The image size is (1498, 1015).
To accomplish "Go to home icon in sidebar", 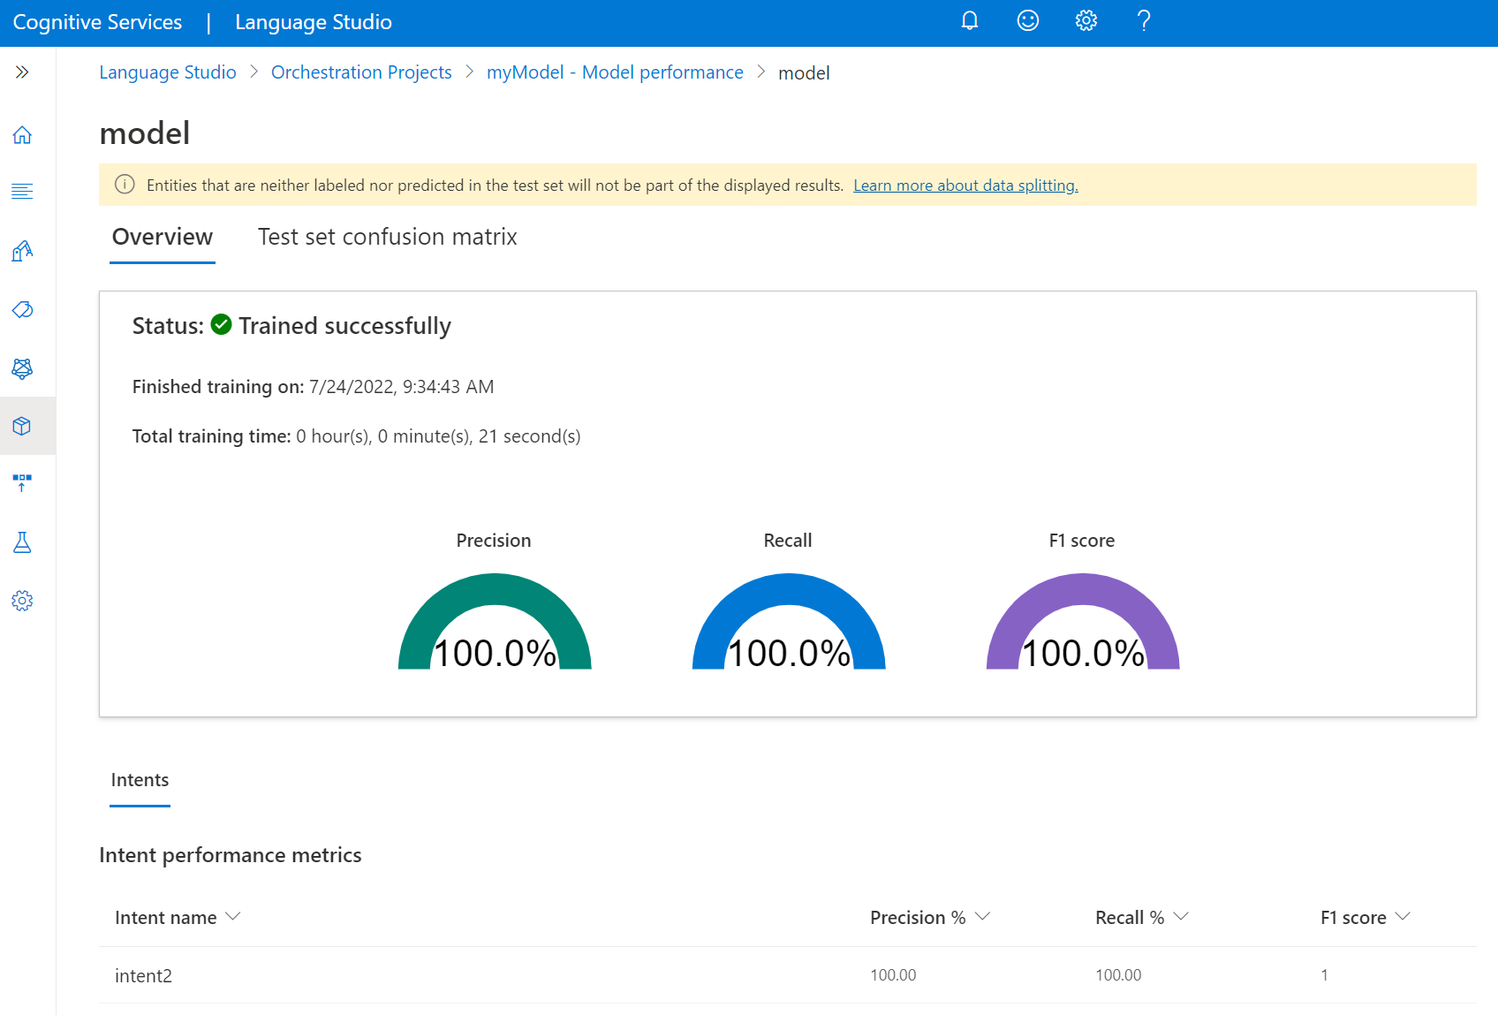I will (x=23, y=135).
